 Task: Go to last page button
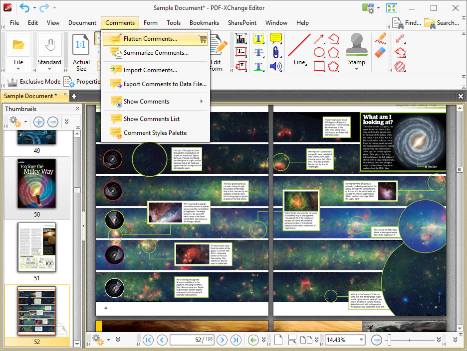tap(236, 340)
